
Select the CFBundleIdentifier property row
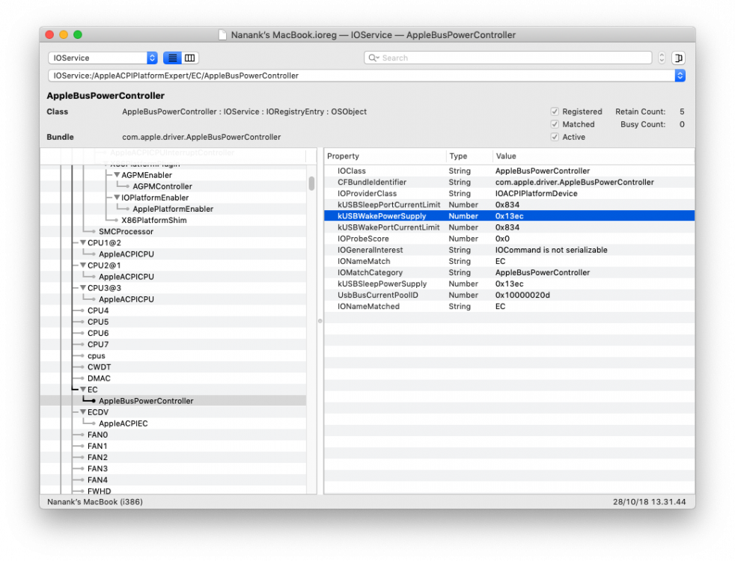point(509,183)
